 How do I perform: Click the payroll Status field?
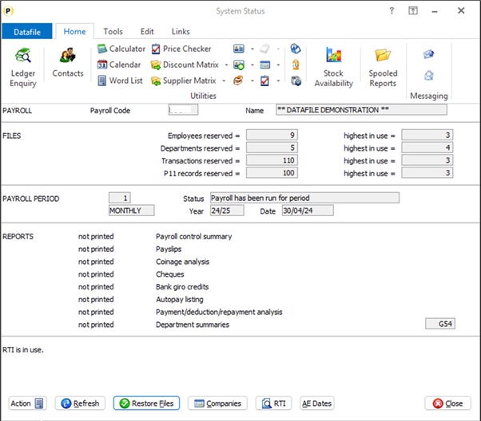(304, 198)
